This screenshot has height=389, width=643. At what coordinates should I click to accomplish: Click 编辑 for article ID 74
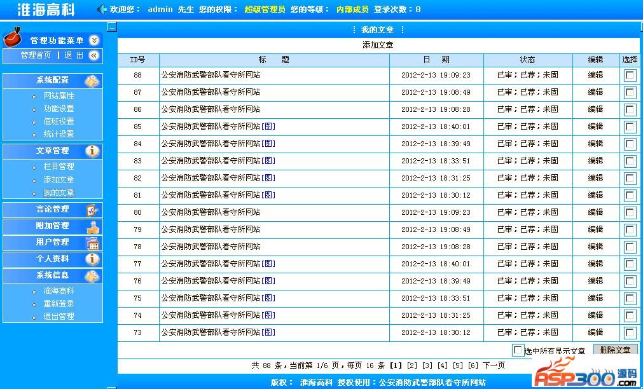(x=595, y=315)
